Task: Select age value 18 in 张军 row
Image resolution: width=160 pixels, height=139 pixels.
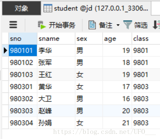Action: (x=117, y=63)
